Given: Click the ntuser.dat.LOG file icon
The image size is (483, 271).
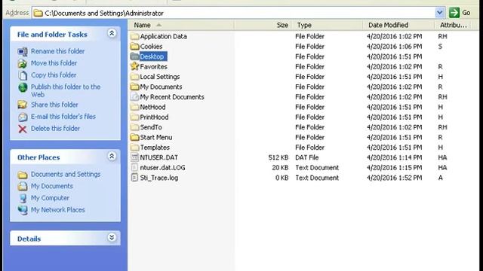Looking at the screenshot, I should 134,167.
